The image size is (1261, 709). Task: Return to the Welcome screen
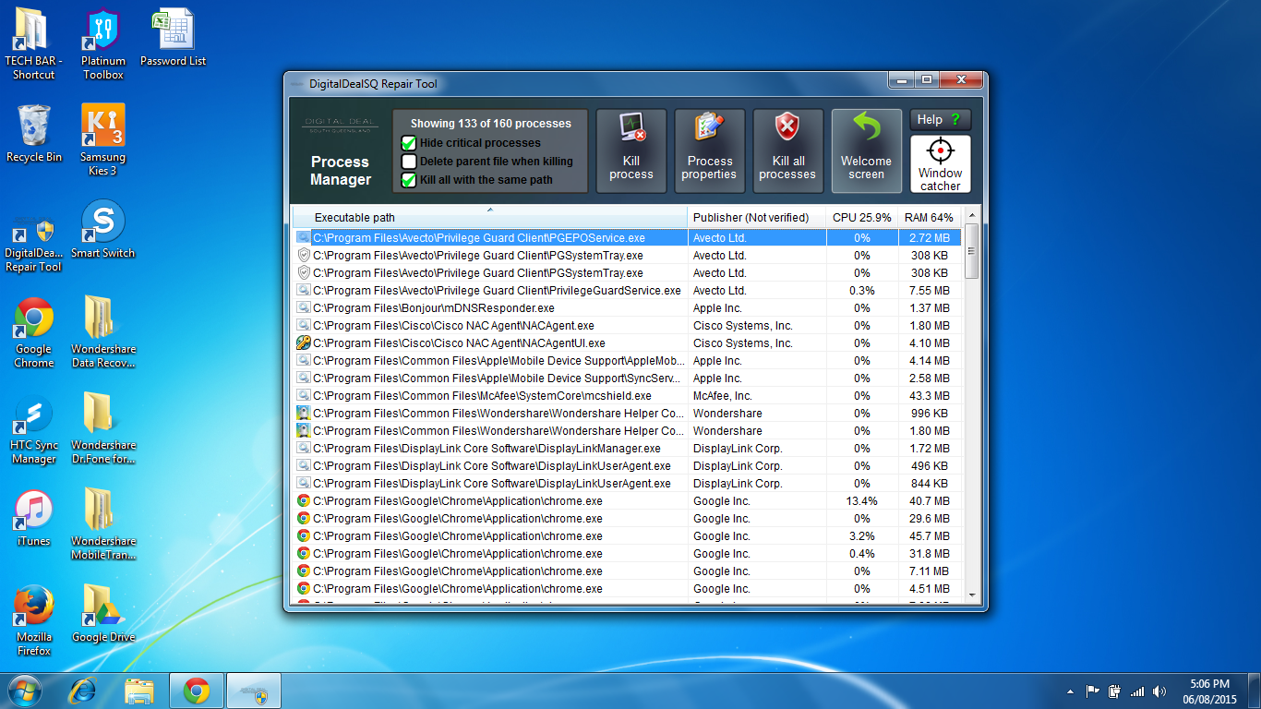(866, 151)
